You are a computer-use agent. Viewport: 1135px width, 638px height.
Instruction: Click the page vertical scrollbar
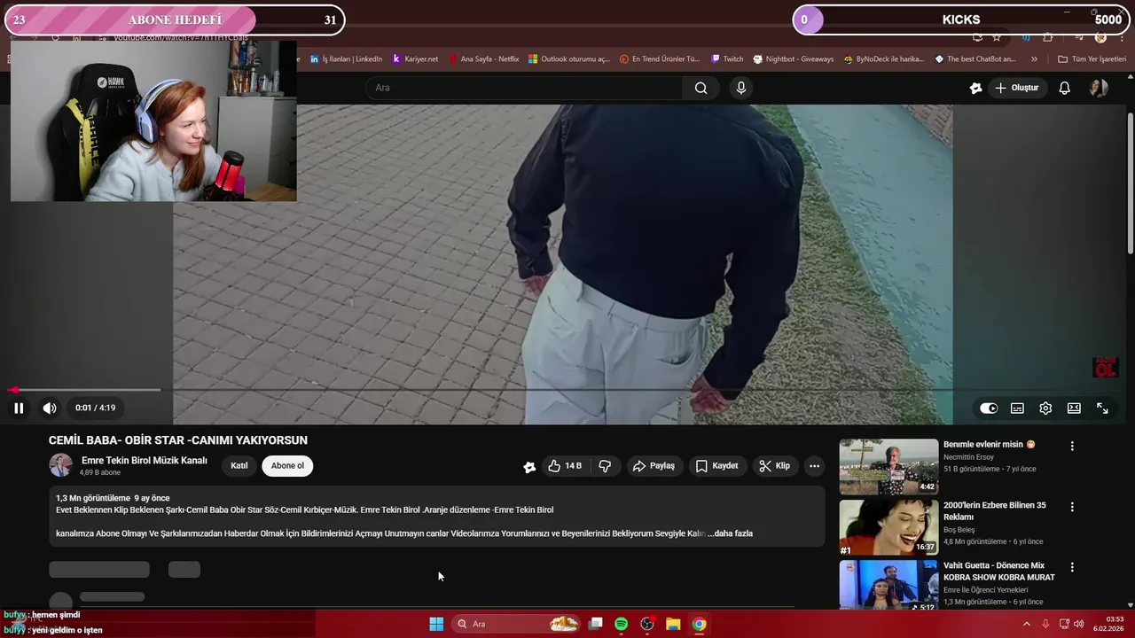(1131, 182)
